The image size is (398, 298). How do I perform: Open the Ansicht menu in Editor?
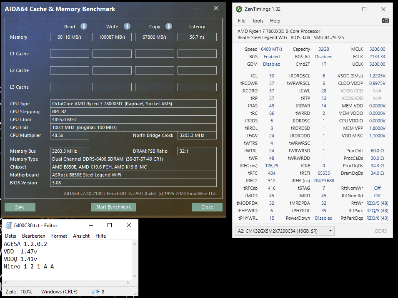point(81,236)
